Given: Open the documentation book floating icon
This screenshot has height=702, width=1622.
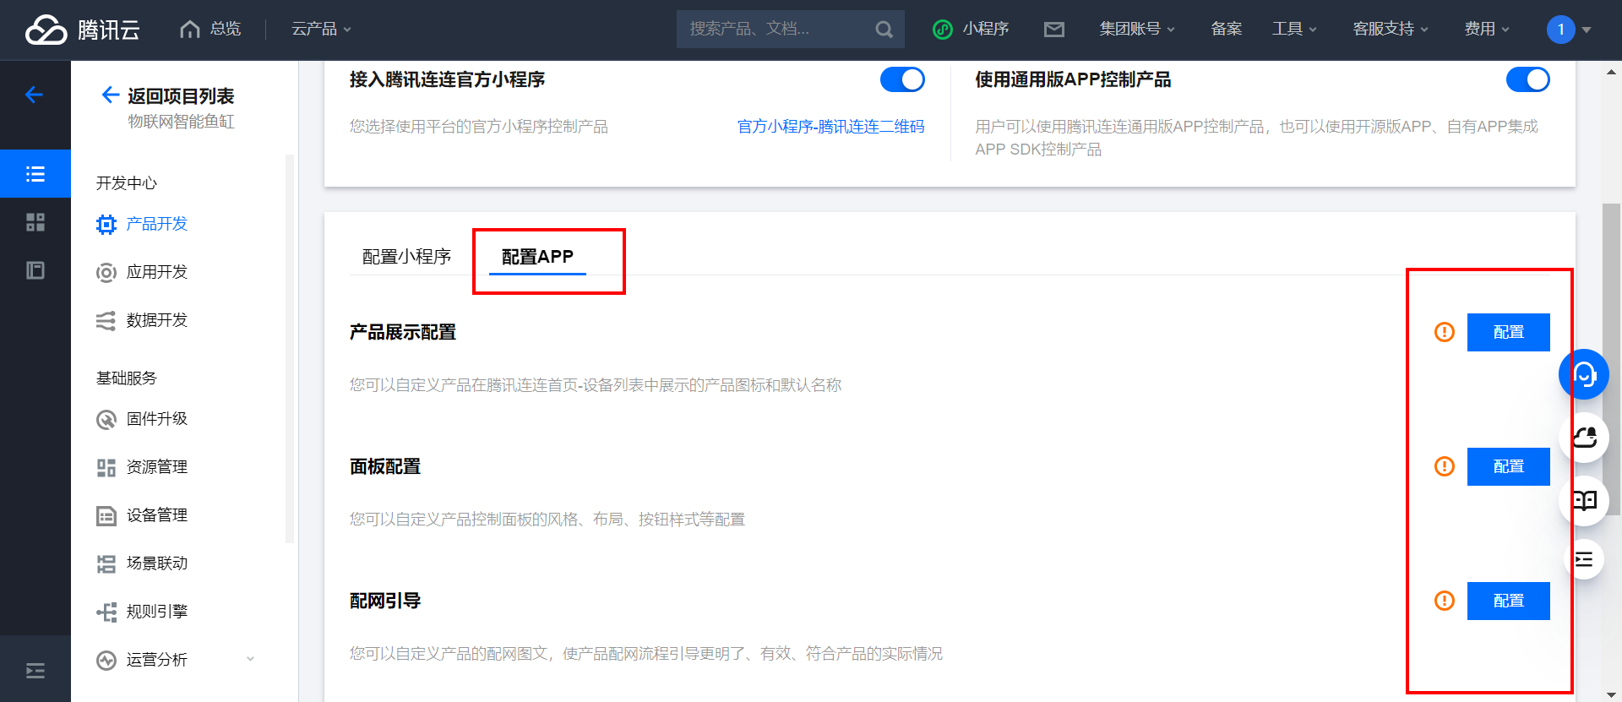Looking at the screenshot, I should click(x=1584, y=500).
